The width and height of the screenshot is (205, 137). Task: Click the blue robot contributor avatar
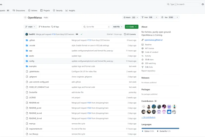[x=169, y=112]
